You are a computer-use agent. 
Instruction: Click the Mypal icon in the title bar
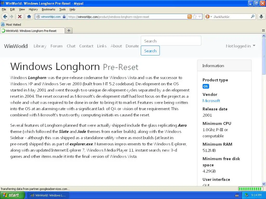[x=3, y=3]
